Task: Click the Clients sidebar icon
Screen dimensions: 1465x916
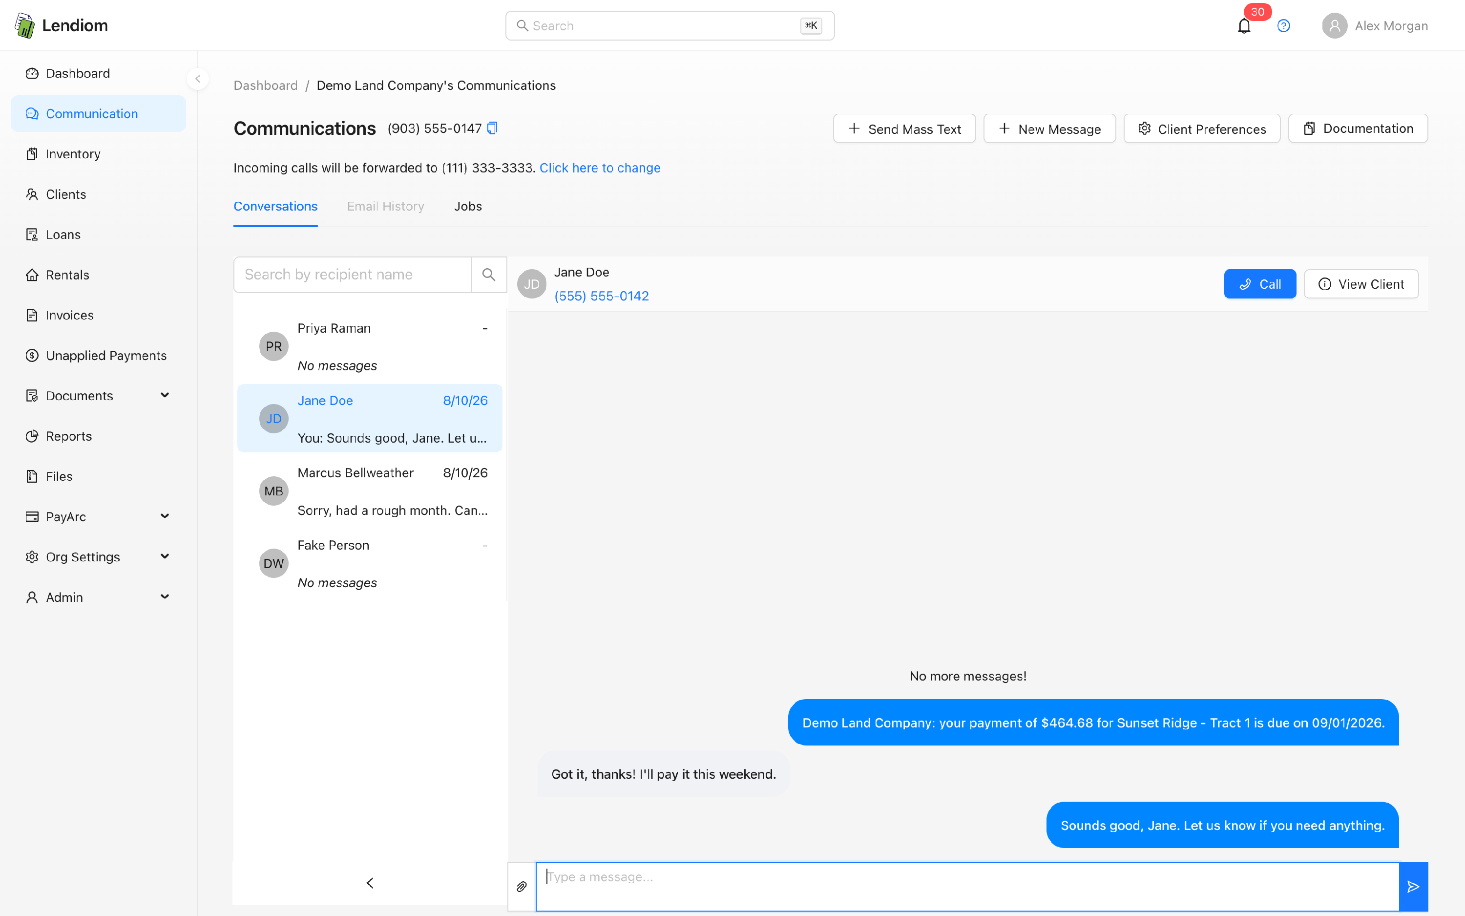Action: coord(32,194)
